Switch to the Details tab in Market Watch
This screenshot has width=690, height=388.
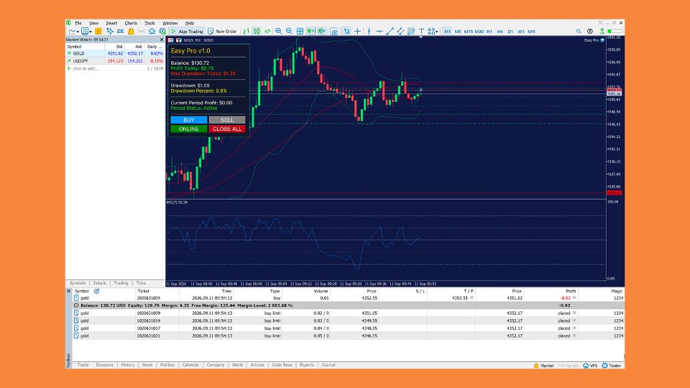tap(99, 283)
